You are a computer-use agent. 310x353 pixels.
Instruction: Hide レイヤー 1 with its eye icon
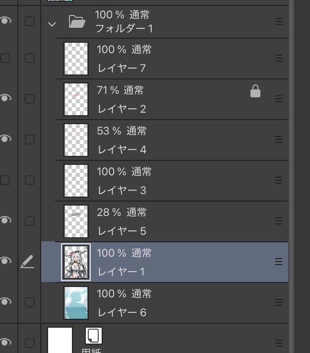coord(5,261)
